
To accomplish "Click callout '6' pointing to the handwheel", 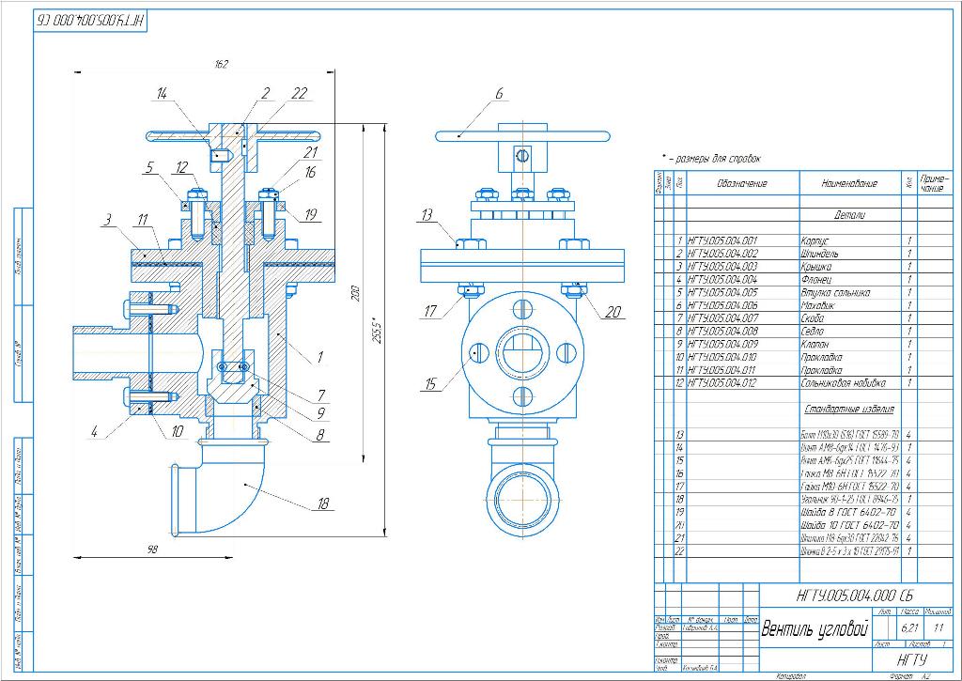I will point(499,93).
